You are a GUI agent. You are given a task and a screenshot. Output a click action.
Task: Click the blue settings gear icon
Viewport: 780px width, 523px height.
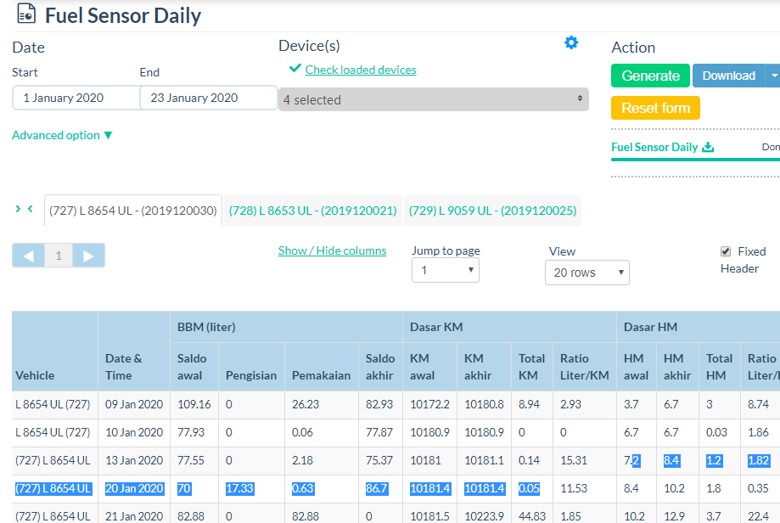pos(571,42)
